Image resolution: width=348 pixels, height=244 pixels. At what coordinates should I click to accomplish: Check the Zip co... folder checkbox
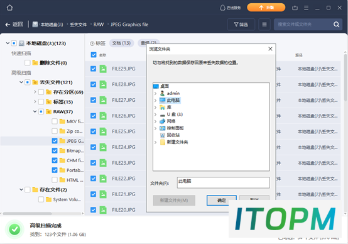[55, 131]
